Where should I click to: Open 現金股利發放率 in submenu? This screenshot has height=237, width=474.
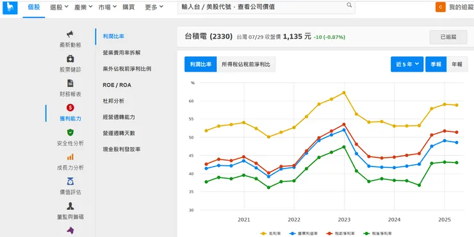pyautogui.click(x=122, y=149)
